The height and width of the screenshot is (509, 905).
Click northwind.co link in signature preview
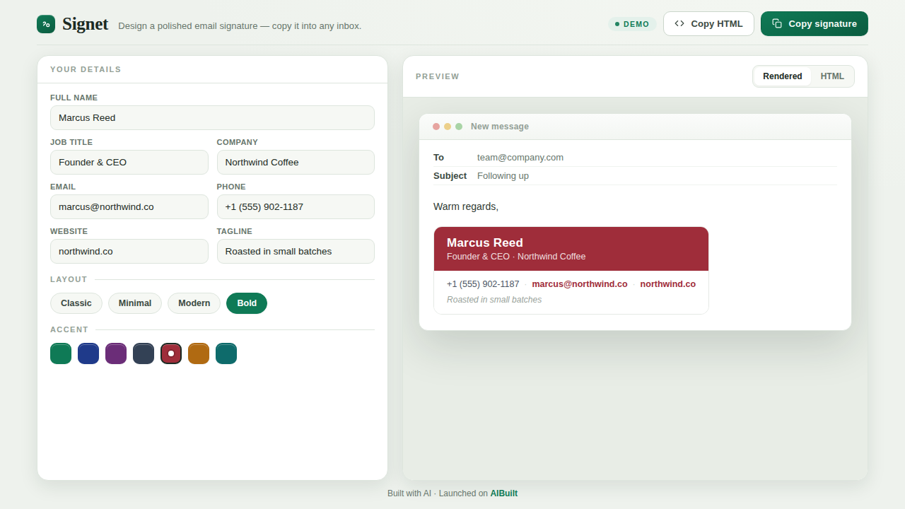pyautogui.click(x=668, y=284)
